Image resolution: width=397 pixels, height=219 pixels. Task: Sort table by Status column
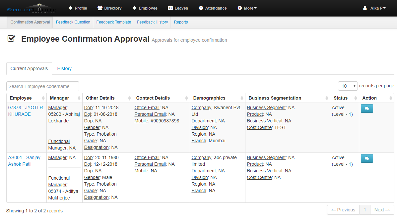click(x=344, y=98)
